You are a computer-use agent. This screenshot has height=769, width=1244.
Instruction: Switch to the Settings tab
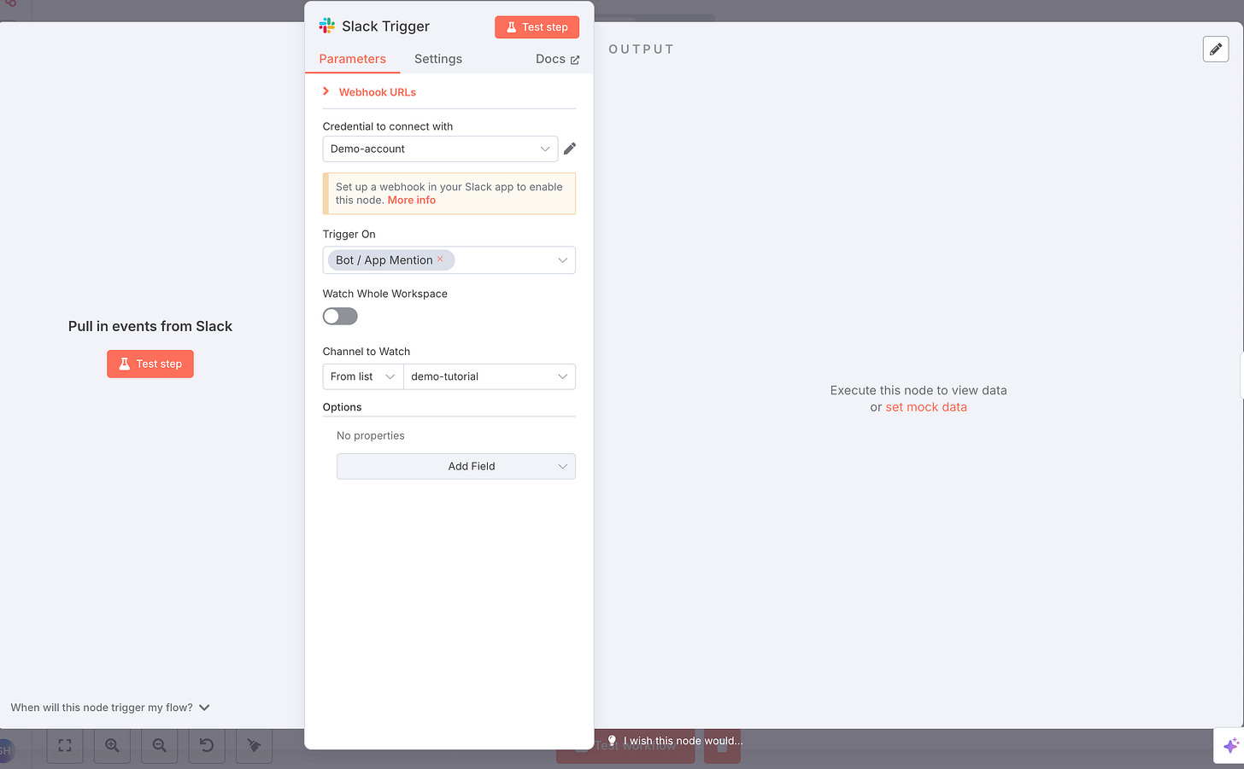[438, 59]
